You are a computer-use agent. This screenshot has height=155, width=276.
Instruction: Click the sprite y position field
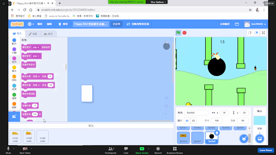tap(244, 113)
